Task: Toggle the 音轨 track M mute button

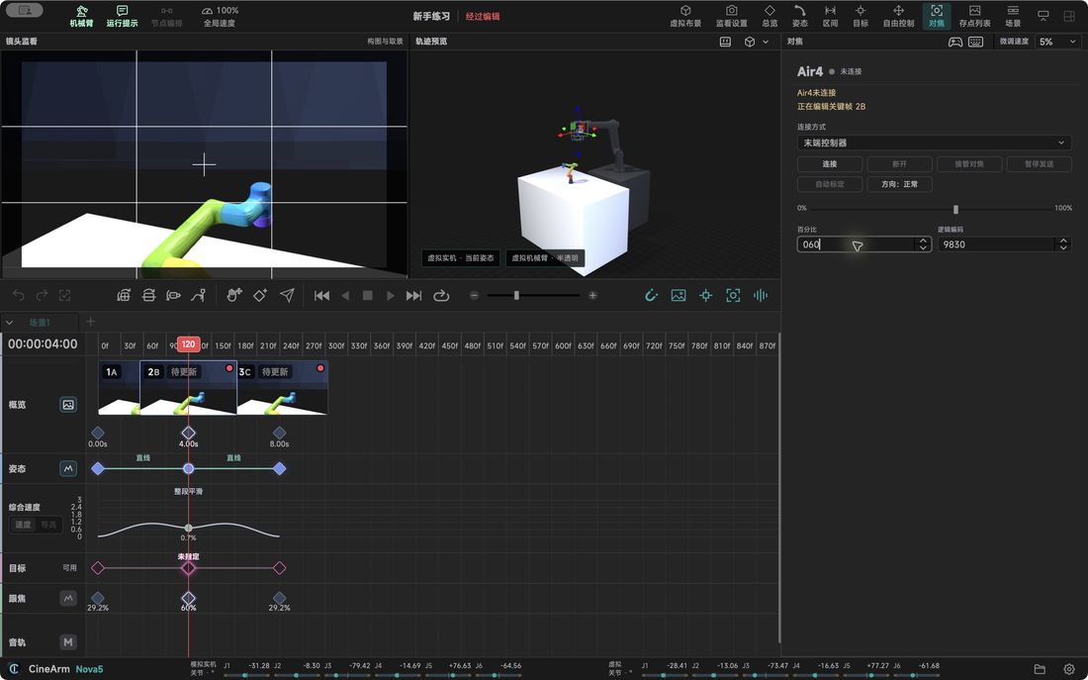Action: coord(68,641)
